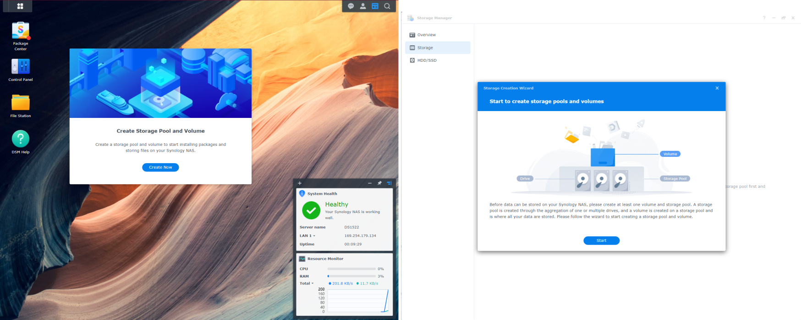Select Overview in Storage Manager sidebar
Screen dimensions: 801x320
[438, 35]
